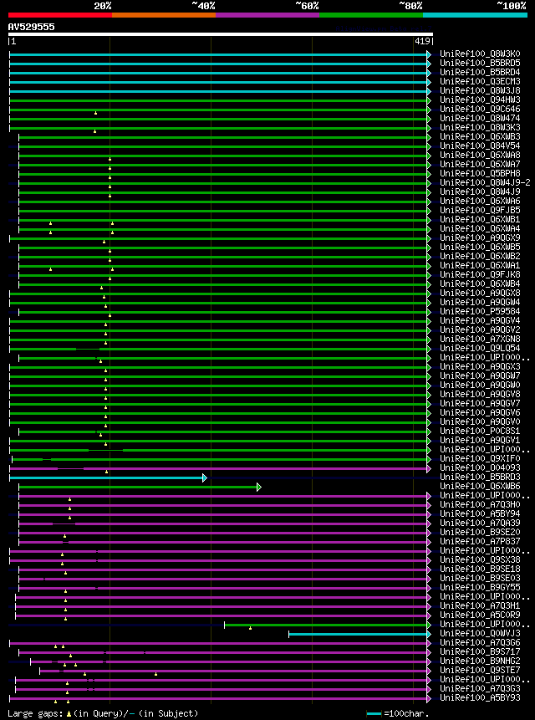535x720 pixels.
Task: Choose the UniRef100_A7Q3G3 label
Action: click(x=480, y=688)
